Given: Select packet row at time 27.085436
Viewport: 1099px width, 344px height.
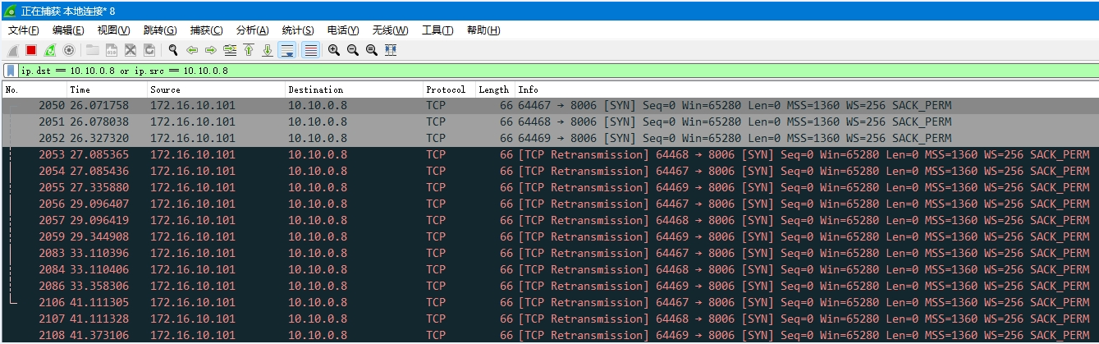Looking at the screenshot, I should pos(550,171).
